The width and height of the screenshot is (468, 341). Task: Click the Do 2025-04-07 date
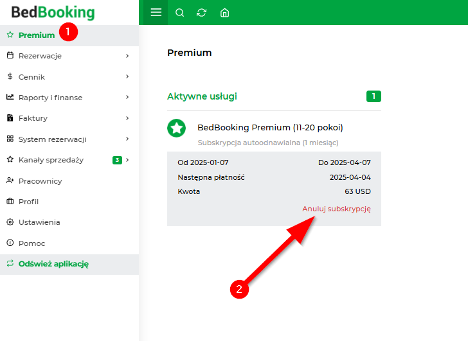point(345,162)
